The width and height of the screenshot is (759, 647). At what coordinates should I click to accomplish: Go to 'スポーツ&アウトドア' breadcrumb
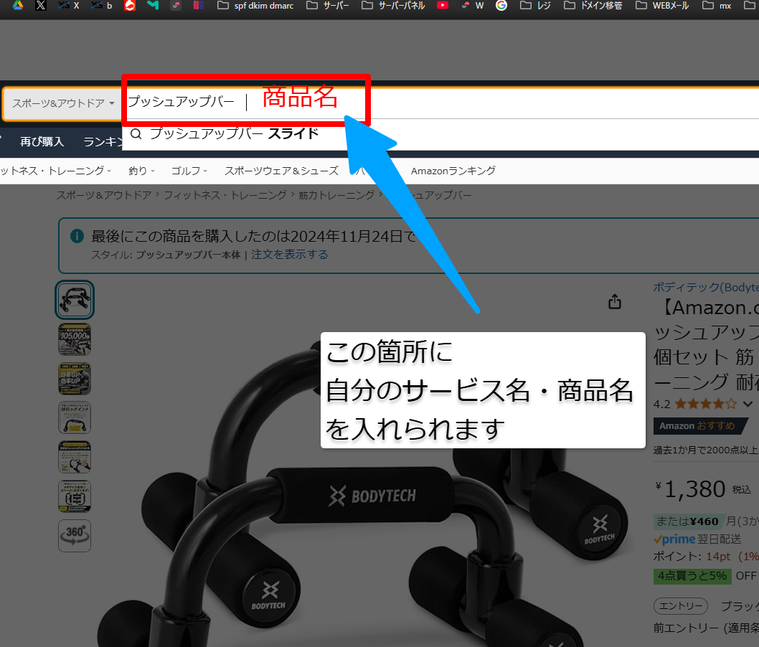104,195
